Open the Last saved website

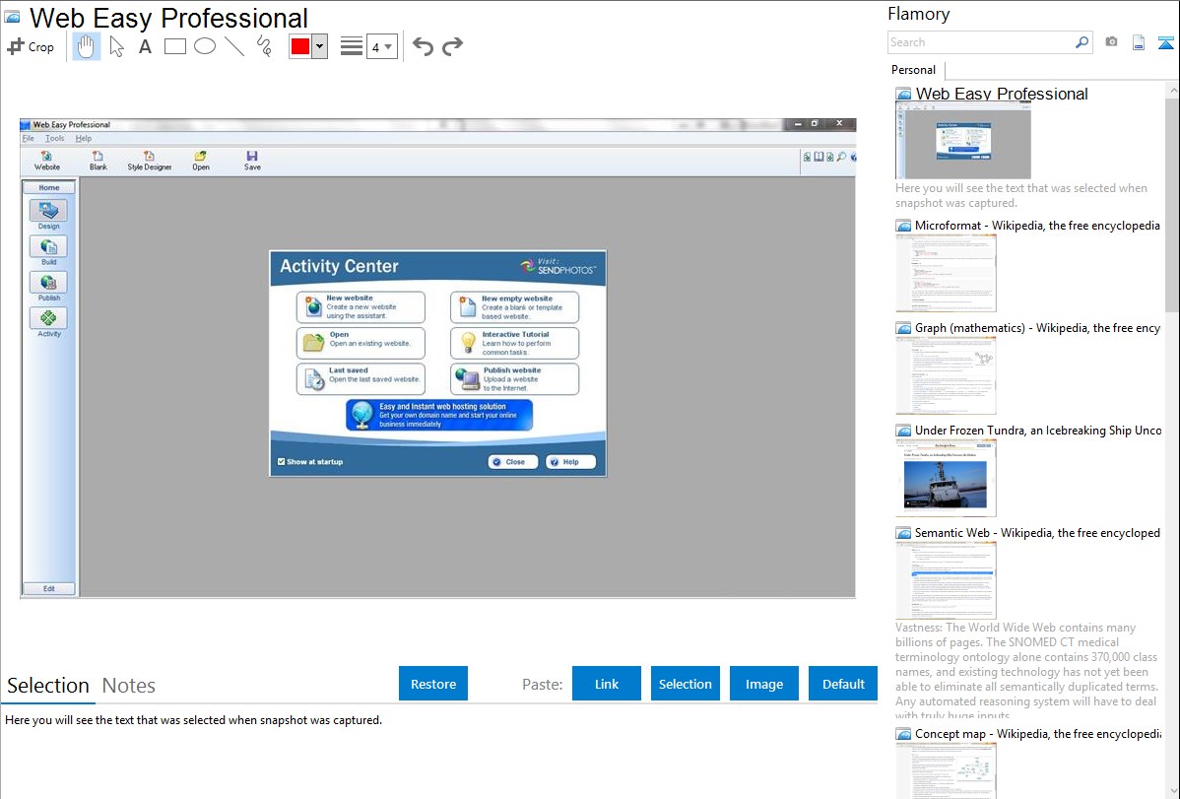361,378
